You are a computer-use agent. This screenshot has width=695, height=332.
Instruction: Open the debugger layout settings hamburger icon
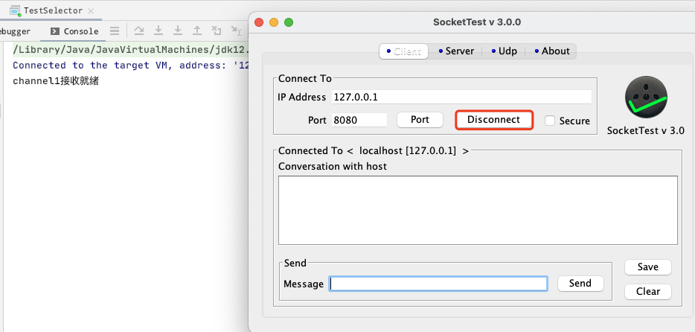115,31
